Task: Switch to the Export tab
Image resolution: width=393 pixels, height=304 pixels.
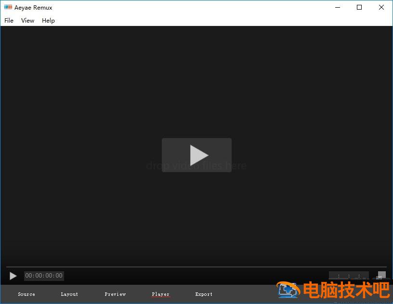Action: pyautogui.click(x=204, y=294)
